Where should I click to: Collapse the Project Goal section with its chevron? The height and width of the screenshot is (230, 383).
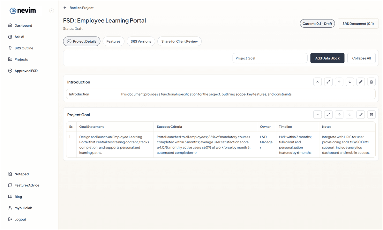click(x=317, y=114)
